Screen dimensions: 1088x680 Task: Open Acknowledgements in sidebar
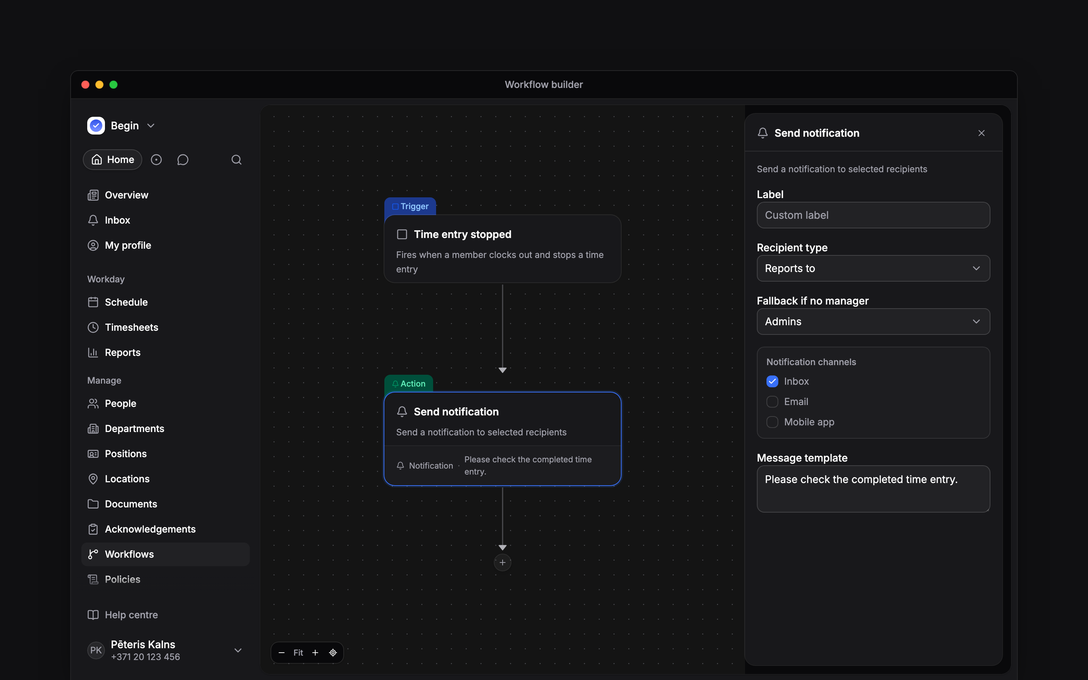pyautogui.click(x=166, y=529)
